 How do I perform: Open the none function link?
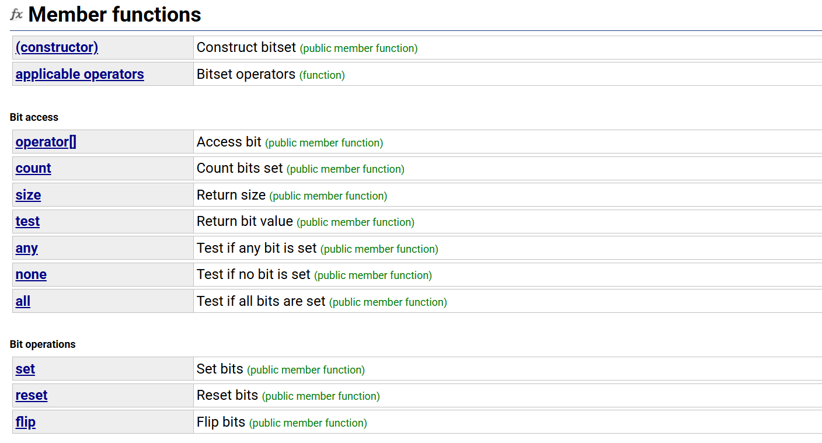point(31,275)
